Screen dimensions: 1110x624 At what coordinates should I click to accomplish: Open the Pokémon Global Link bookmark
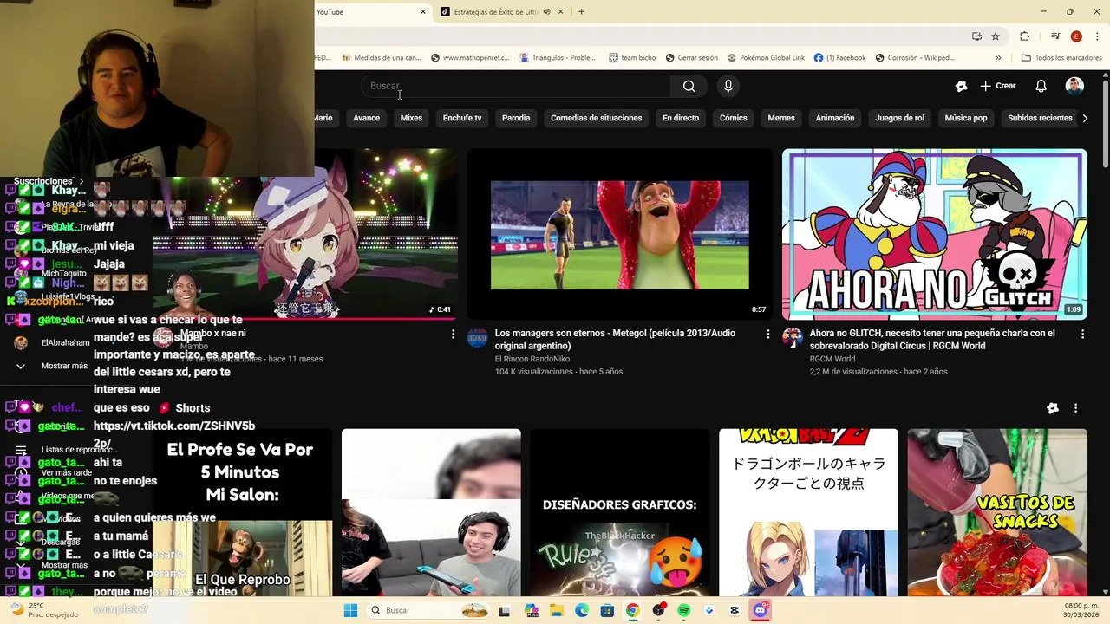point(766,58)
